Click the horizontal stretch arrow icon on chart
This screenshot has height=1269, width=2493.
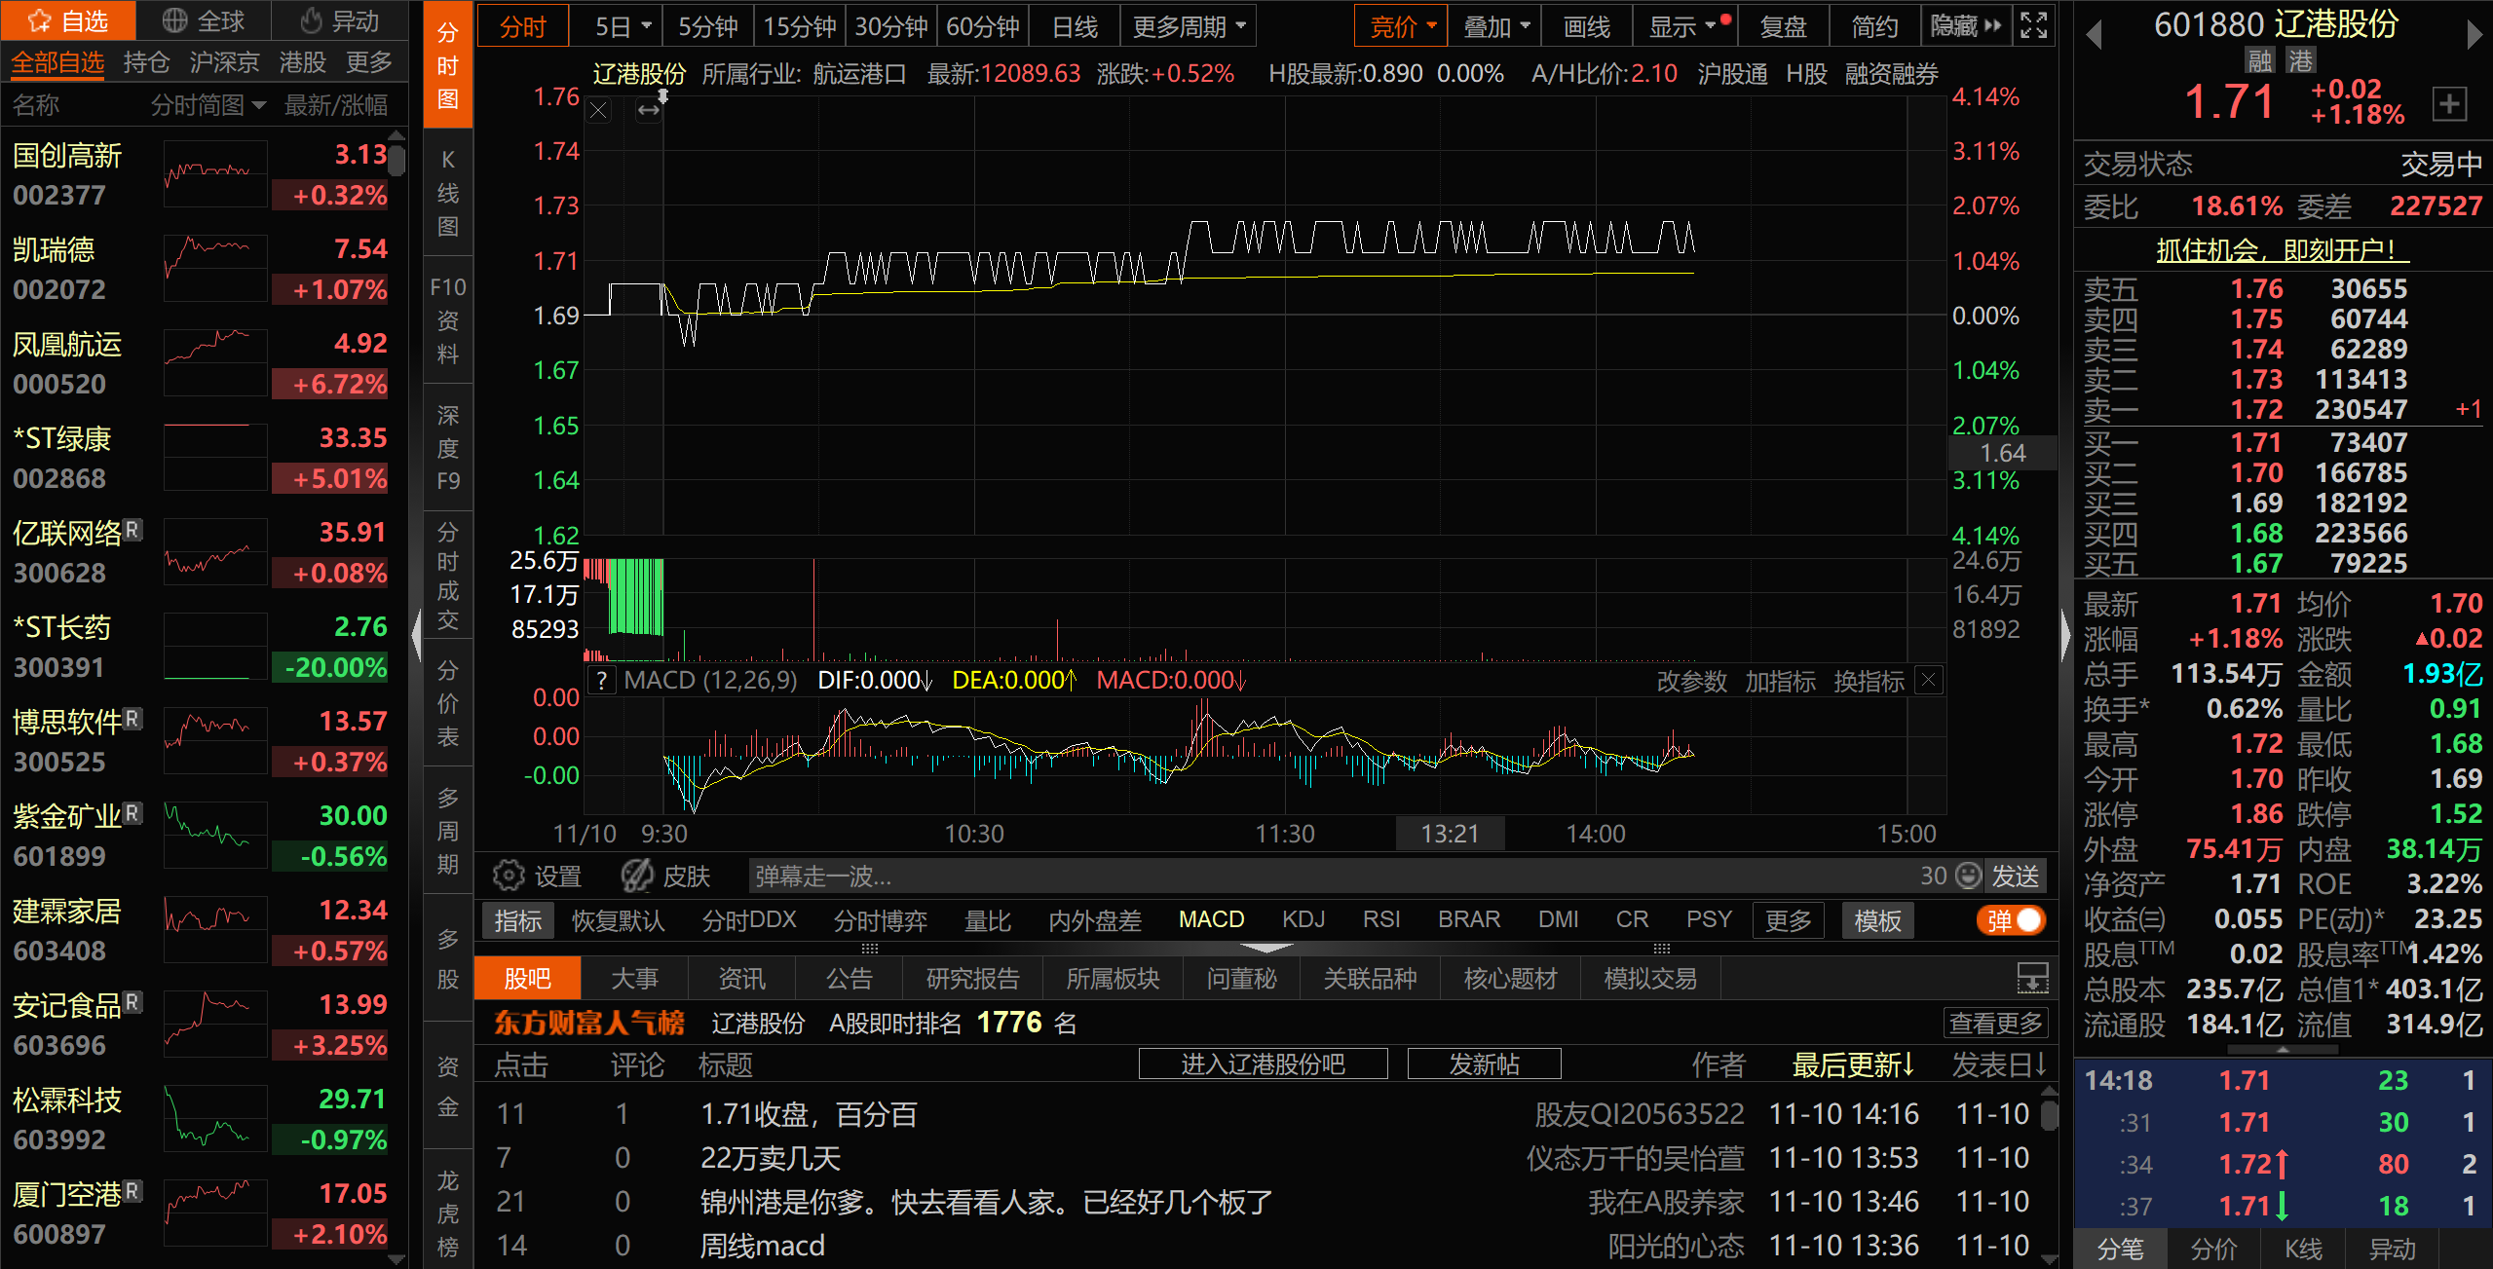(x=649, y=111)
